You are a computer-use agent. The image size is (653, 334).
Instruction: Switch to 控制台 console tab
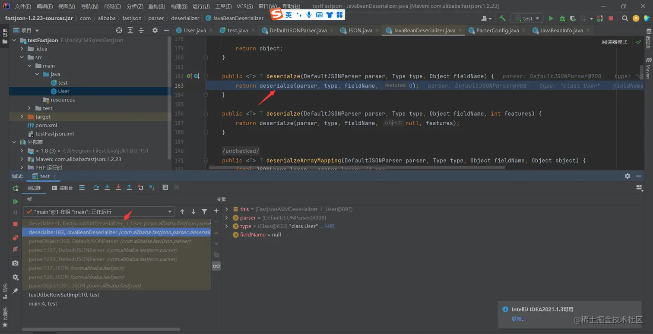62,188
